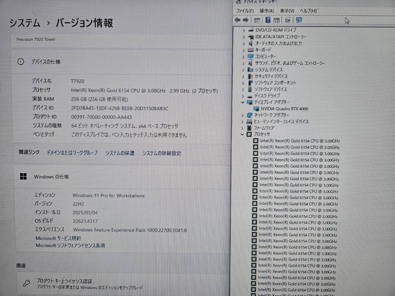Screen dimensions: 395x296
Task: Collapse the プロセッサ tree node
Action: pos(243,134)
